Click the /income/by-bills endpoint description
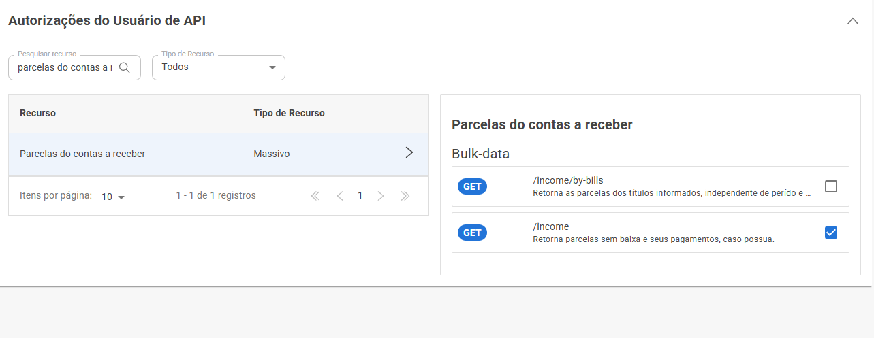The image size is (874, 338). [x=672, y=193]
